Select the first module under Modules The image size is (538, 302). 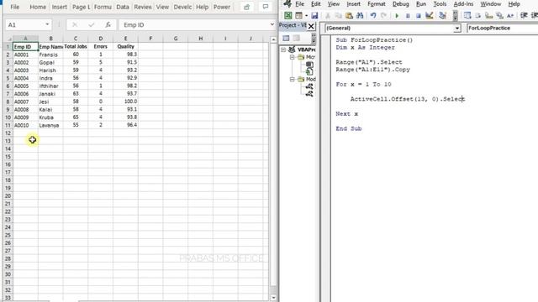coord(309,86)
